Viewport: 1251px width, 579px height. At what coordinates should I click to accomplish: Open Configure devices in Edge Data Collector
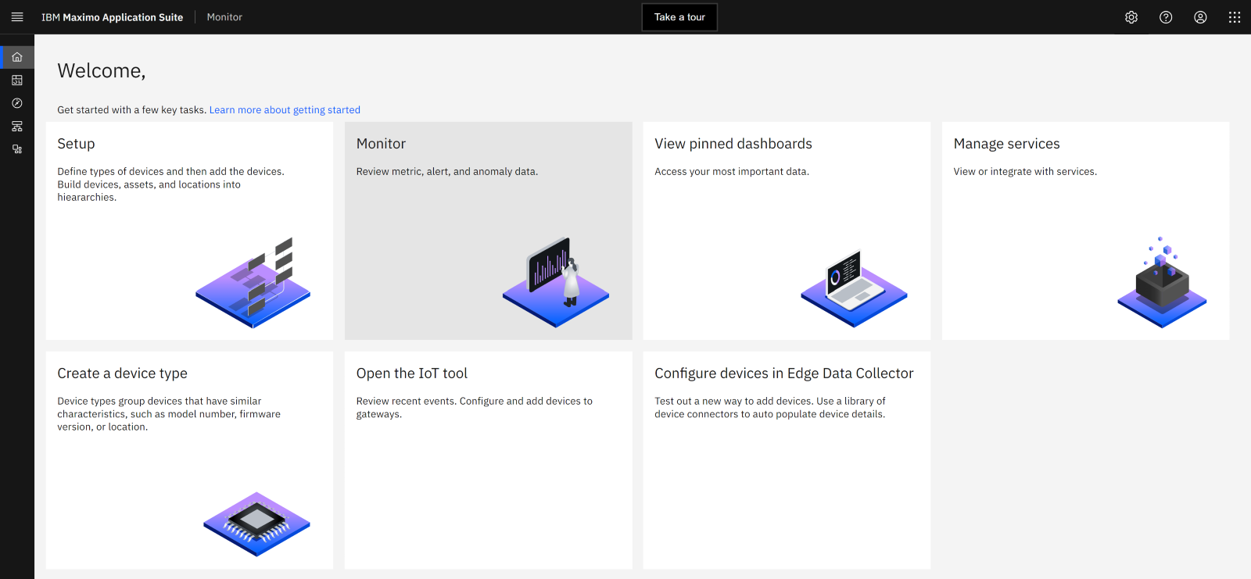(787, 460)
